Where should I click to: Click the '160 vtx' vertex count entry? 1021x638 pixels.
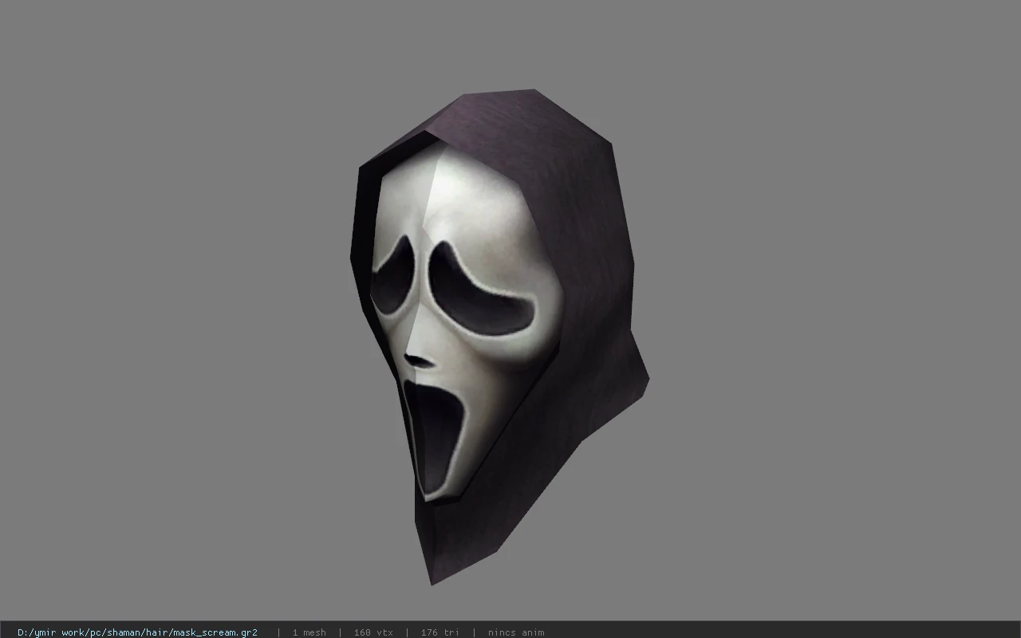373,632
